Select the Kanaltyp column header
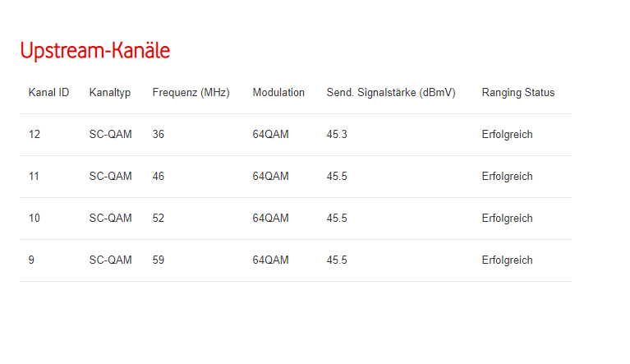The height and width of the screenshot is (364, 630). click(x=110, y=93)
